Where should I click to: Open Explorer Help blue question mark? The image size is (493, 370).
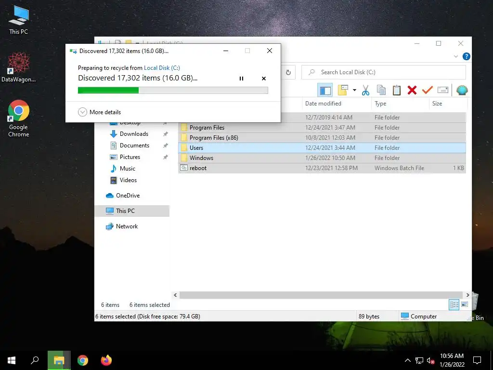(466, 57)
